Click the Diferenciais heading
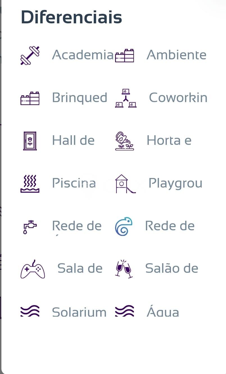Viewport: 226px width, 374px height. point(71,17)
